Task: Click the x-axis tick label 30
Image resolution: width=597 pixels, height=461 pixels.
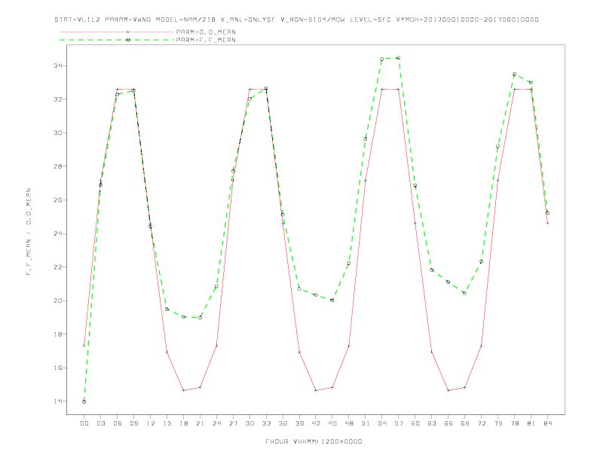Action: pyautogui.click(x=250, y=423)
